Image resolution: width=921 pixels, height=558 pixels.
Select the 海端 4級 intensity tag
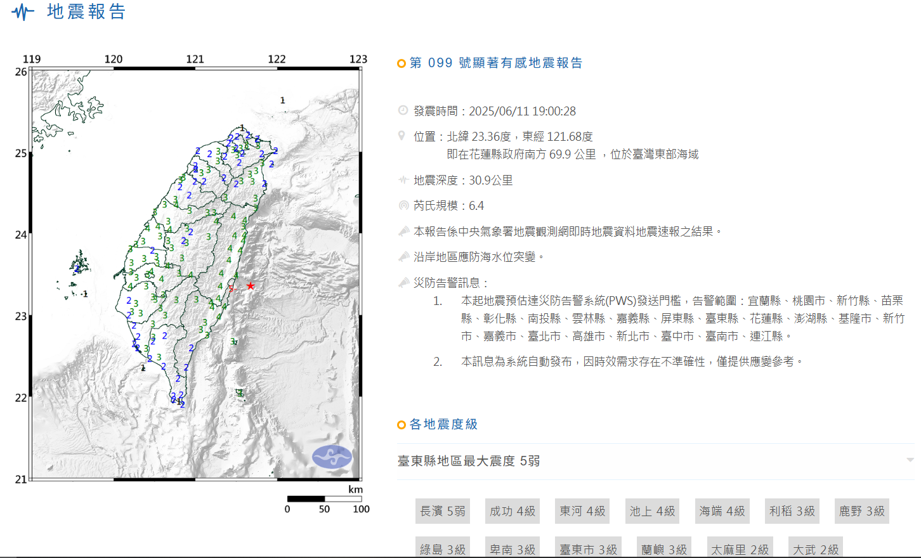pyautogui.click(x=722, y=511)
